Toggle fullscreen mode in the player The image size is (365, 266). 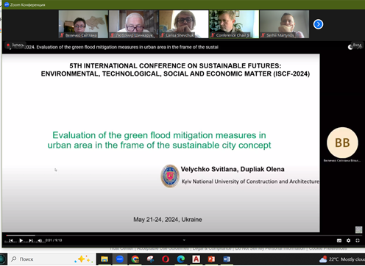point(358,240)
